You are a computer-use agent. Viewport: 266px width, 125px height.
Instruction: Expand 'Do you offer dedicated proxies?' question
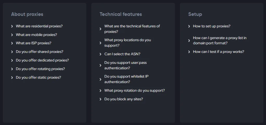coord(42,60)
